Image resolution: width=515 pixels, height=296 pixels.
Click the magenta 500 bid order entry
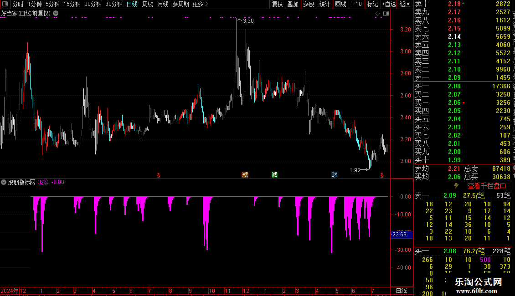click(x=485, y=260)
